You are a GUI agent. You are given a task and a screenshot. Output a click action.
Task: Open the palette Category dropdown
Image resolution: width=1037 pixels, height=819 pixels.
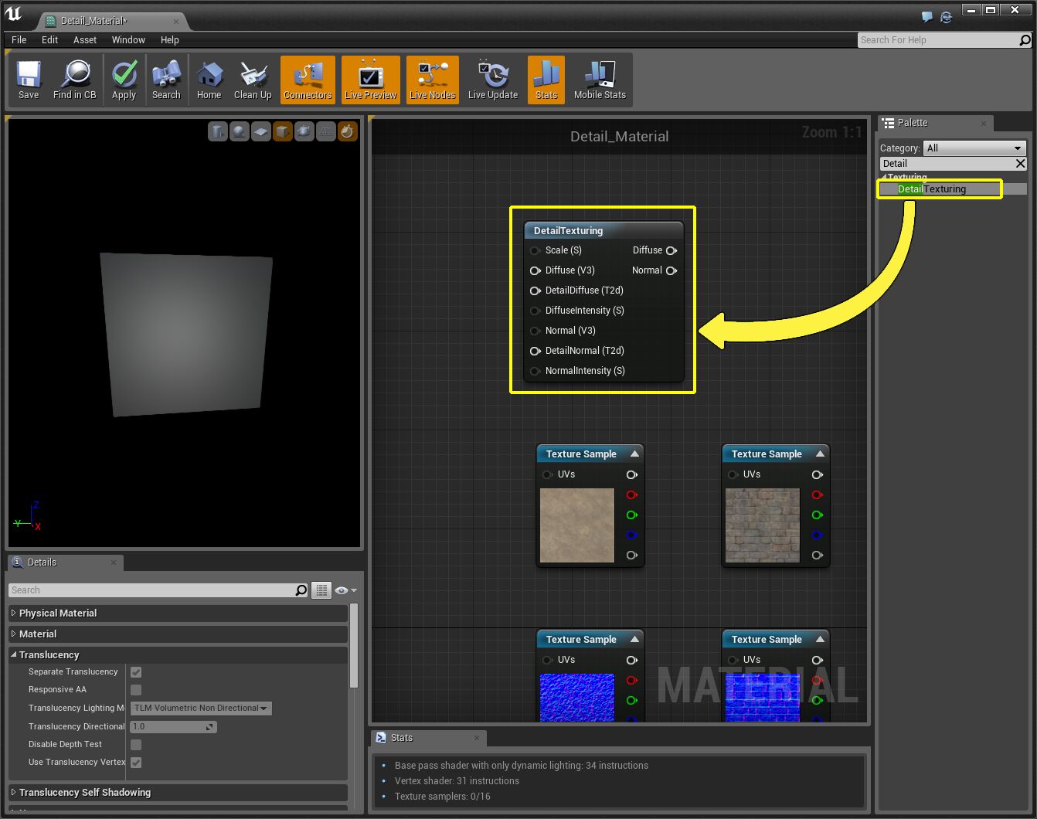click(974, 148)
